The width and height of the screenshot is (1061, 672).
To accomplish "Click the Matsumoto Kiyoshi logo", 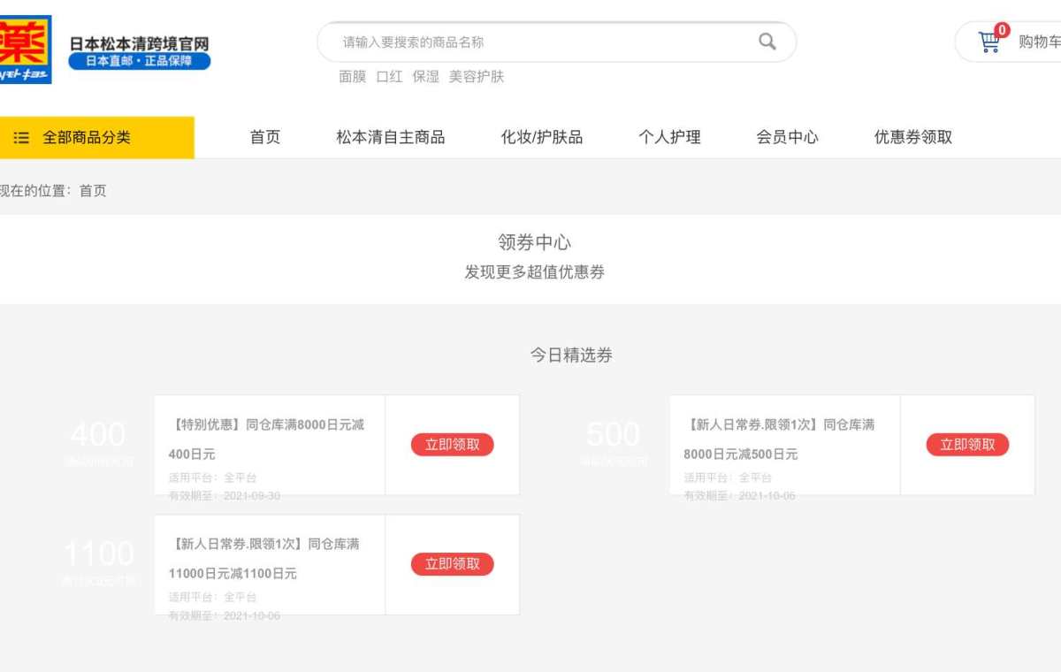I will point(25,50).
